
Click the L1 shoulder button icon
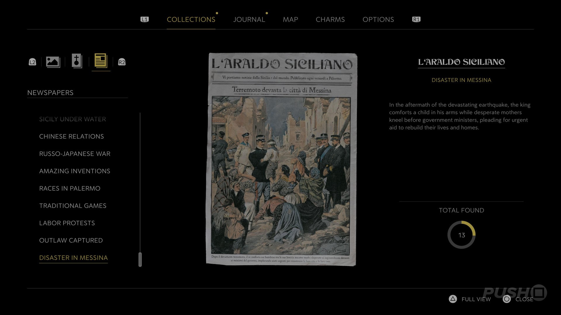(x=145, y=19)
